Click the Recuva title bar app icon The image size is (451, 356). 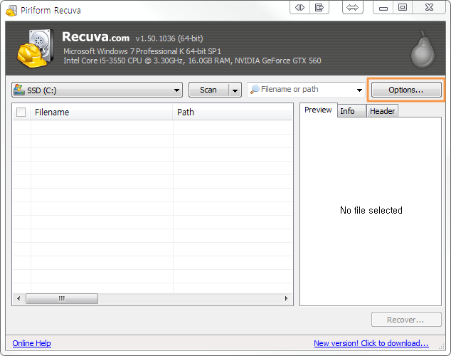[11, 11]
